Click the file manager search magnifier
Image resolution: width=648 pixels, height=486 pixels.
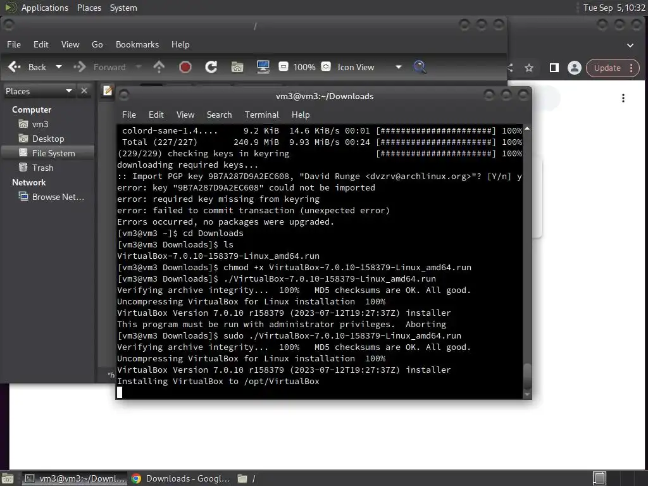[x=420, y=67]
